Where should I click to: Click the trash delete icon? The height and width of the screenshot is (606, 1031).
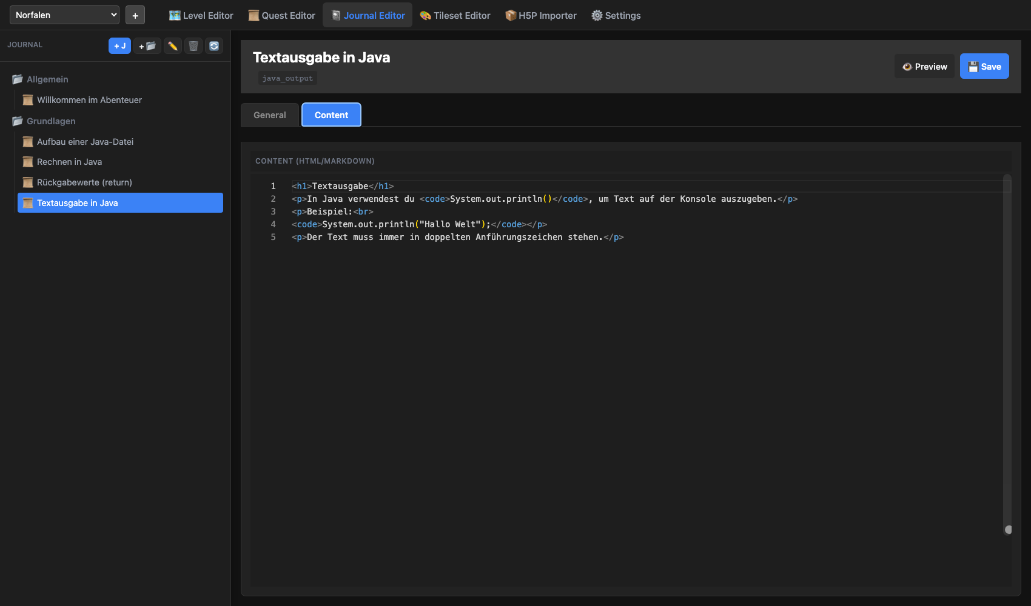(x=193, y=46)
